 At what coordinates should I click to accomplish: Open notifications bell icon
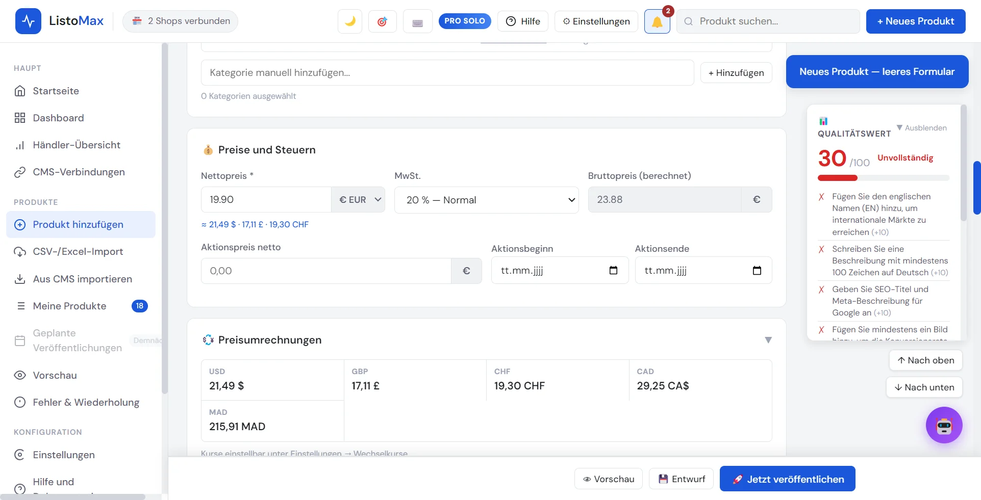657,21
